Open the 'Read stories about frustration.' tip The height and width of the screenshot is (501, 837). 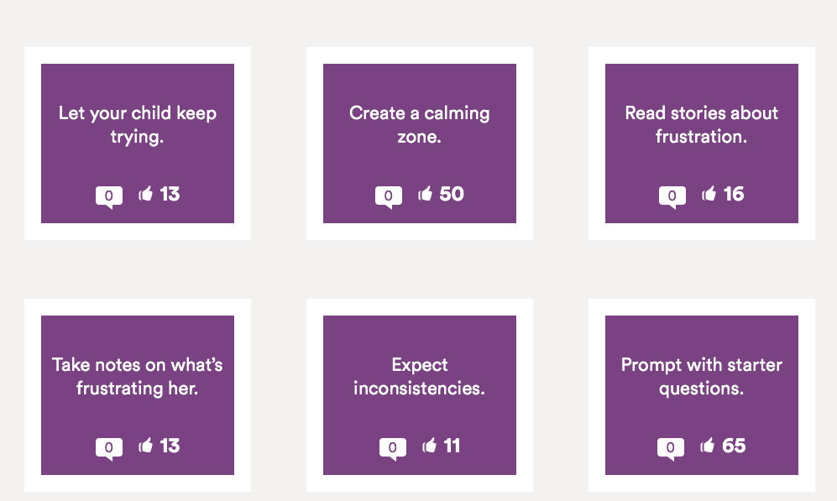pos(701,125)
